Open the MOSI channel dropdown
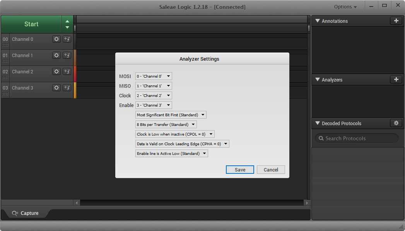The image size is (405, 231). [154, 76]
